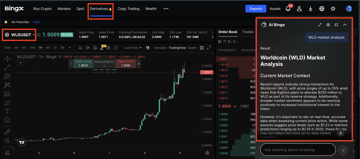This screenshot has width=360, height=159.
Task: Show only buy orders in order book
Action: (x=230, y=42)
